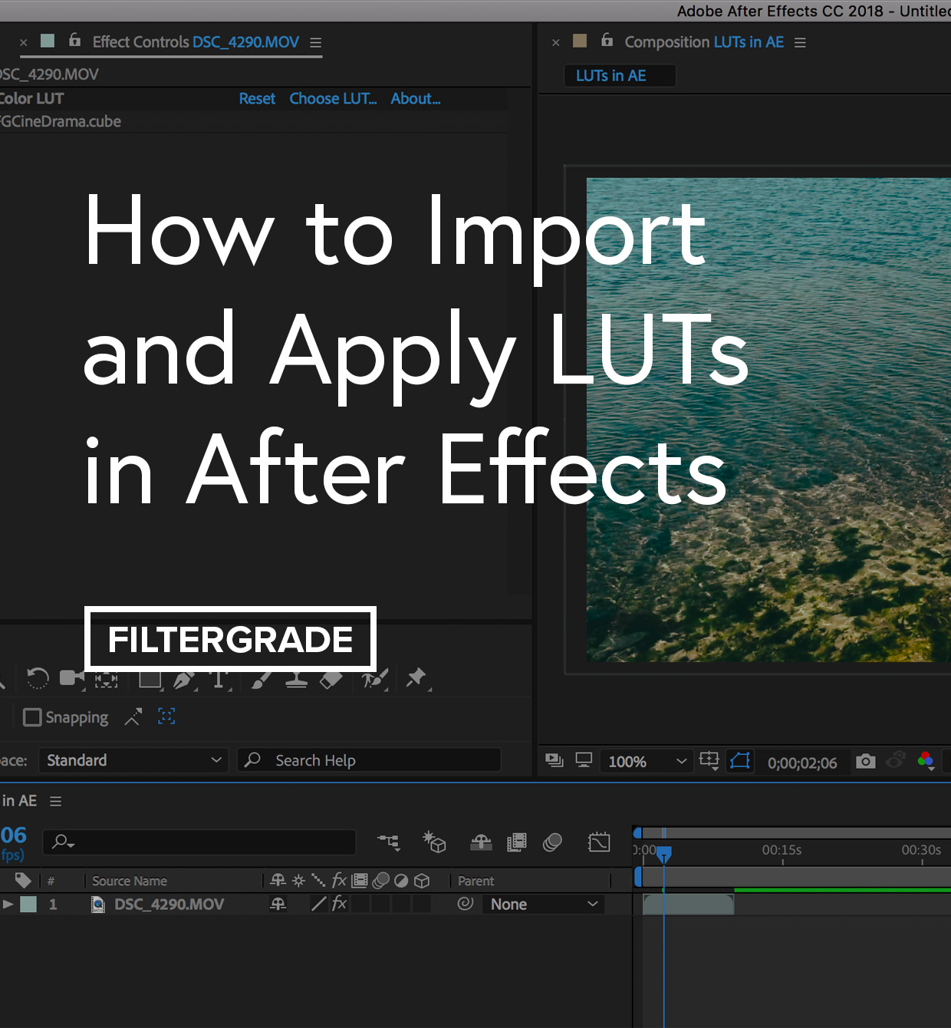
Task: Take a snapshot with camera icon
Action: [x=866, y=761]
